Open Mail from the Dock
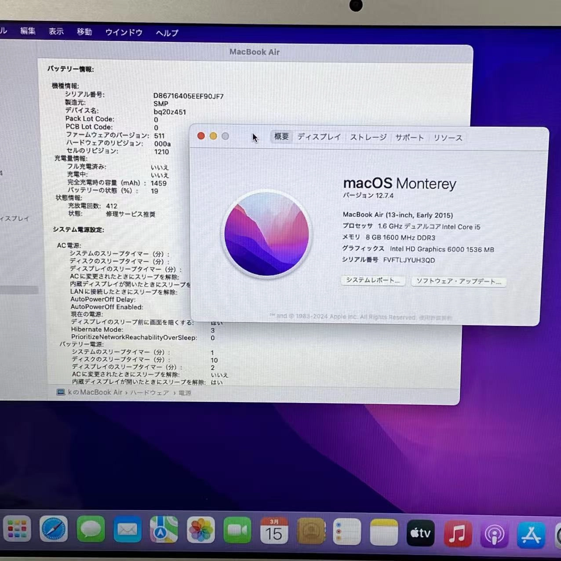The height and width of the screenshot is (561, 561). (127, 531)
